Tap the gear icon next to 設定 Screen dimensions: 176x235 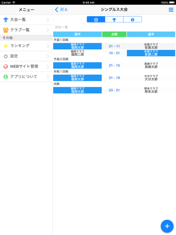coord(6,56)
